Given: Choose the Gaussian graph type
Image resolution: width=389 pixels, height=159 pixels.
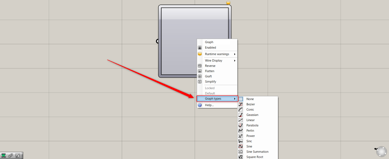Looking at the screenshot, I should click(252, 115).
